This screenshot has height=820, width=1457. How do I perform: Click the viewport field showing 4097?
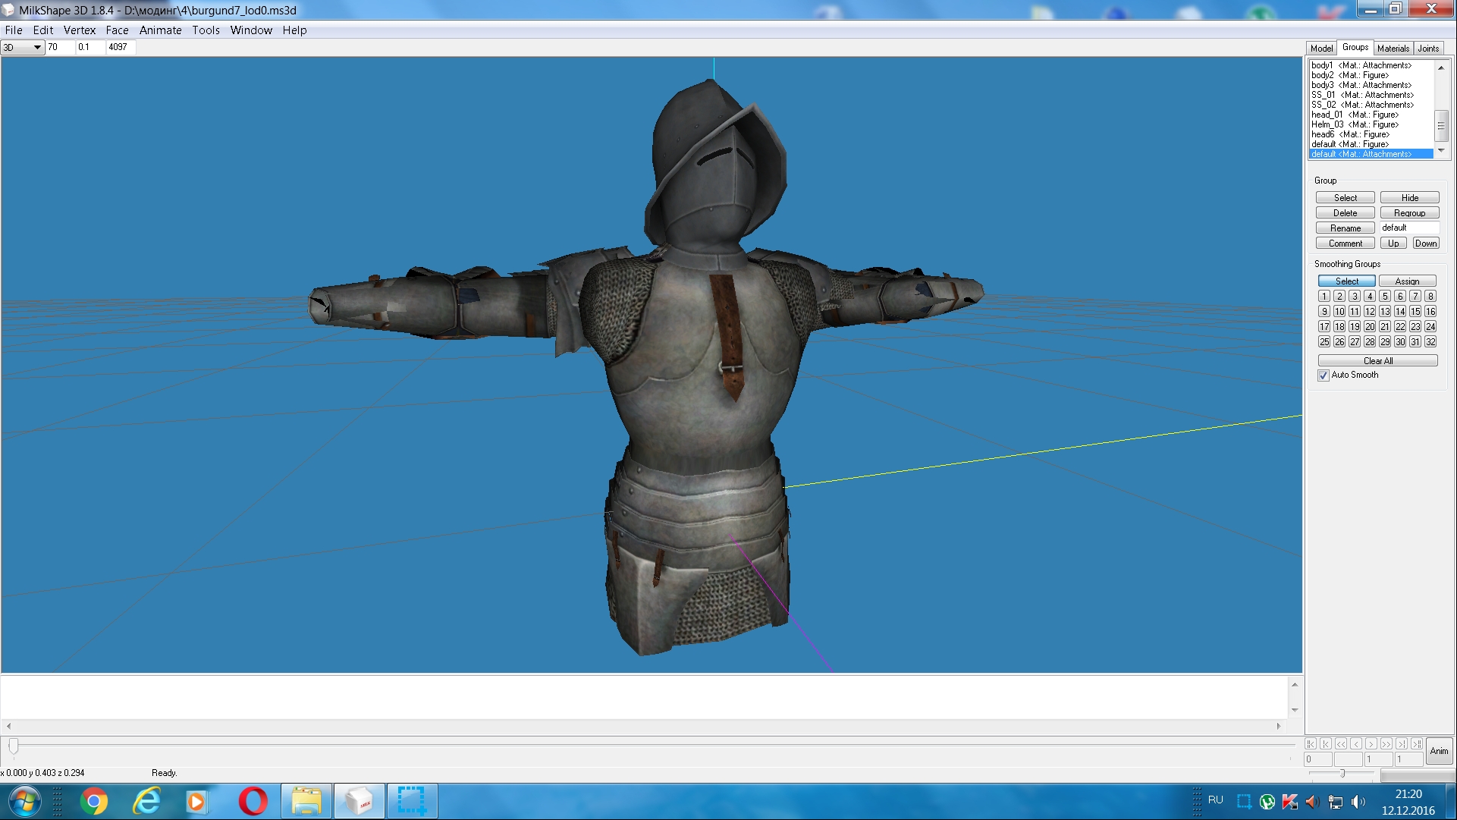121,47
